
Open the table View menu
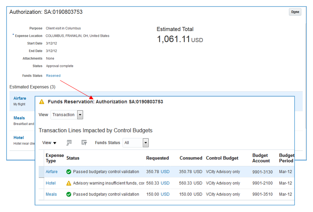(49, 143)
